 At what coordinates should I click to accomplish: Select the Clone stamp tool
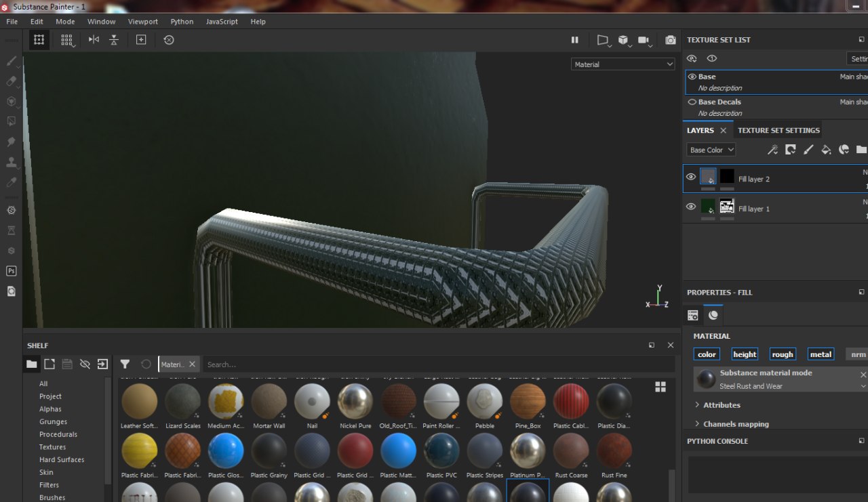[12, 163]
